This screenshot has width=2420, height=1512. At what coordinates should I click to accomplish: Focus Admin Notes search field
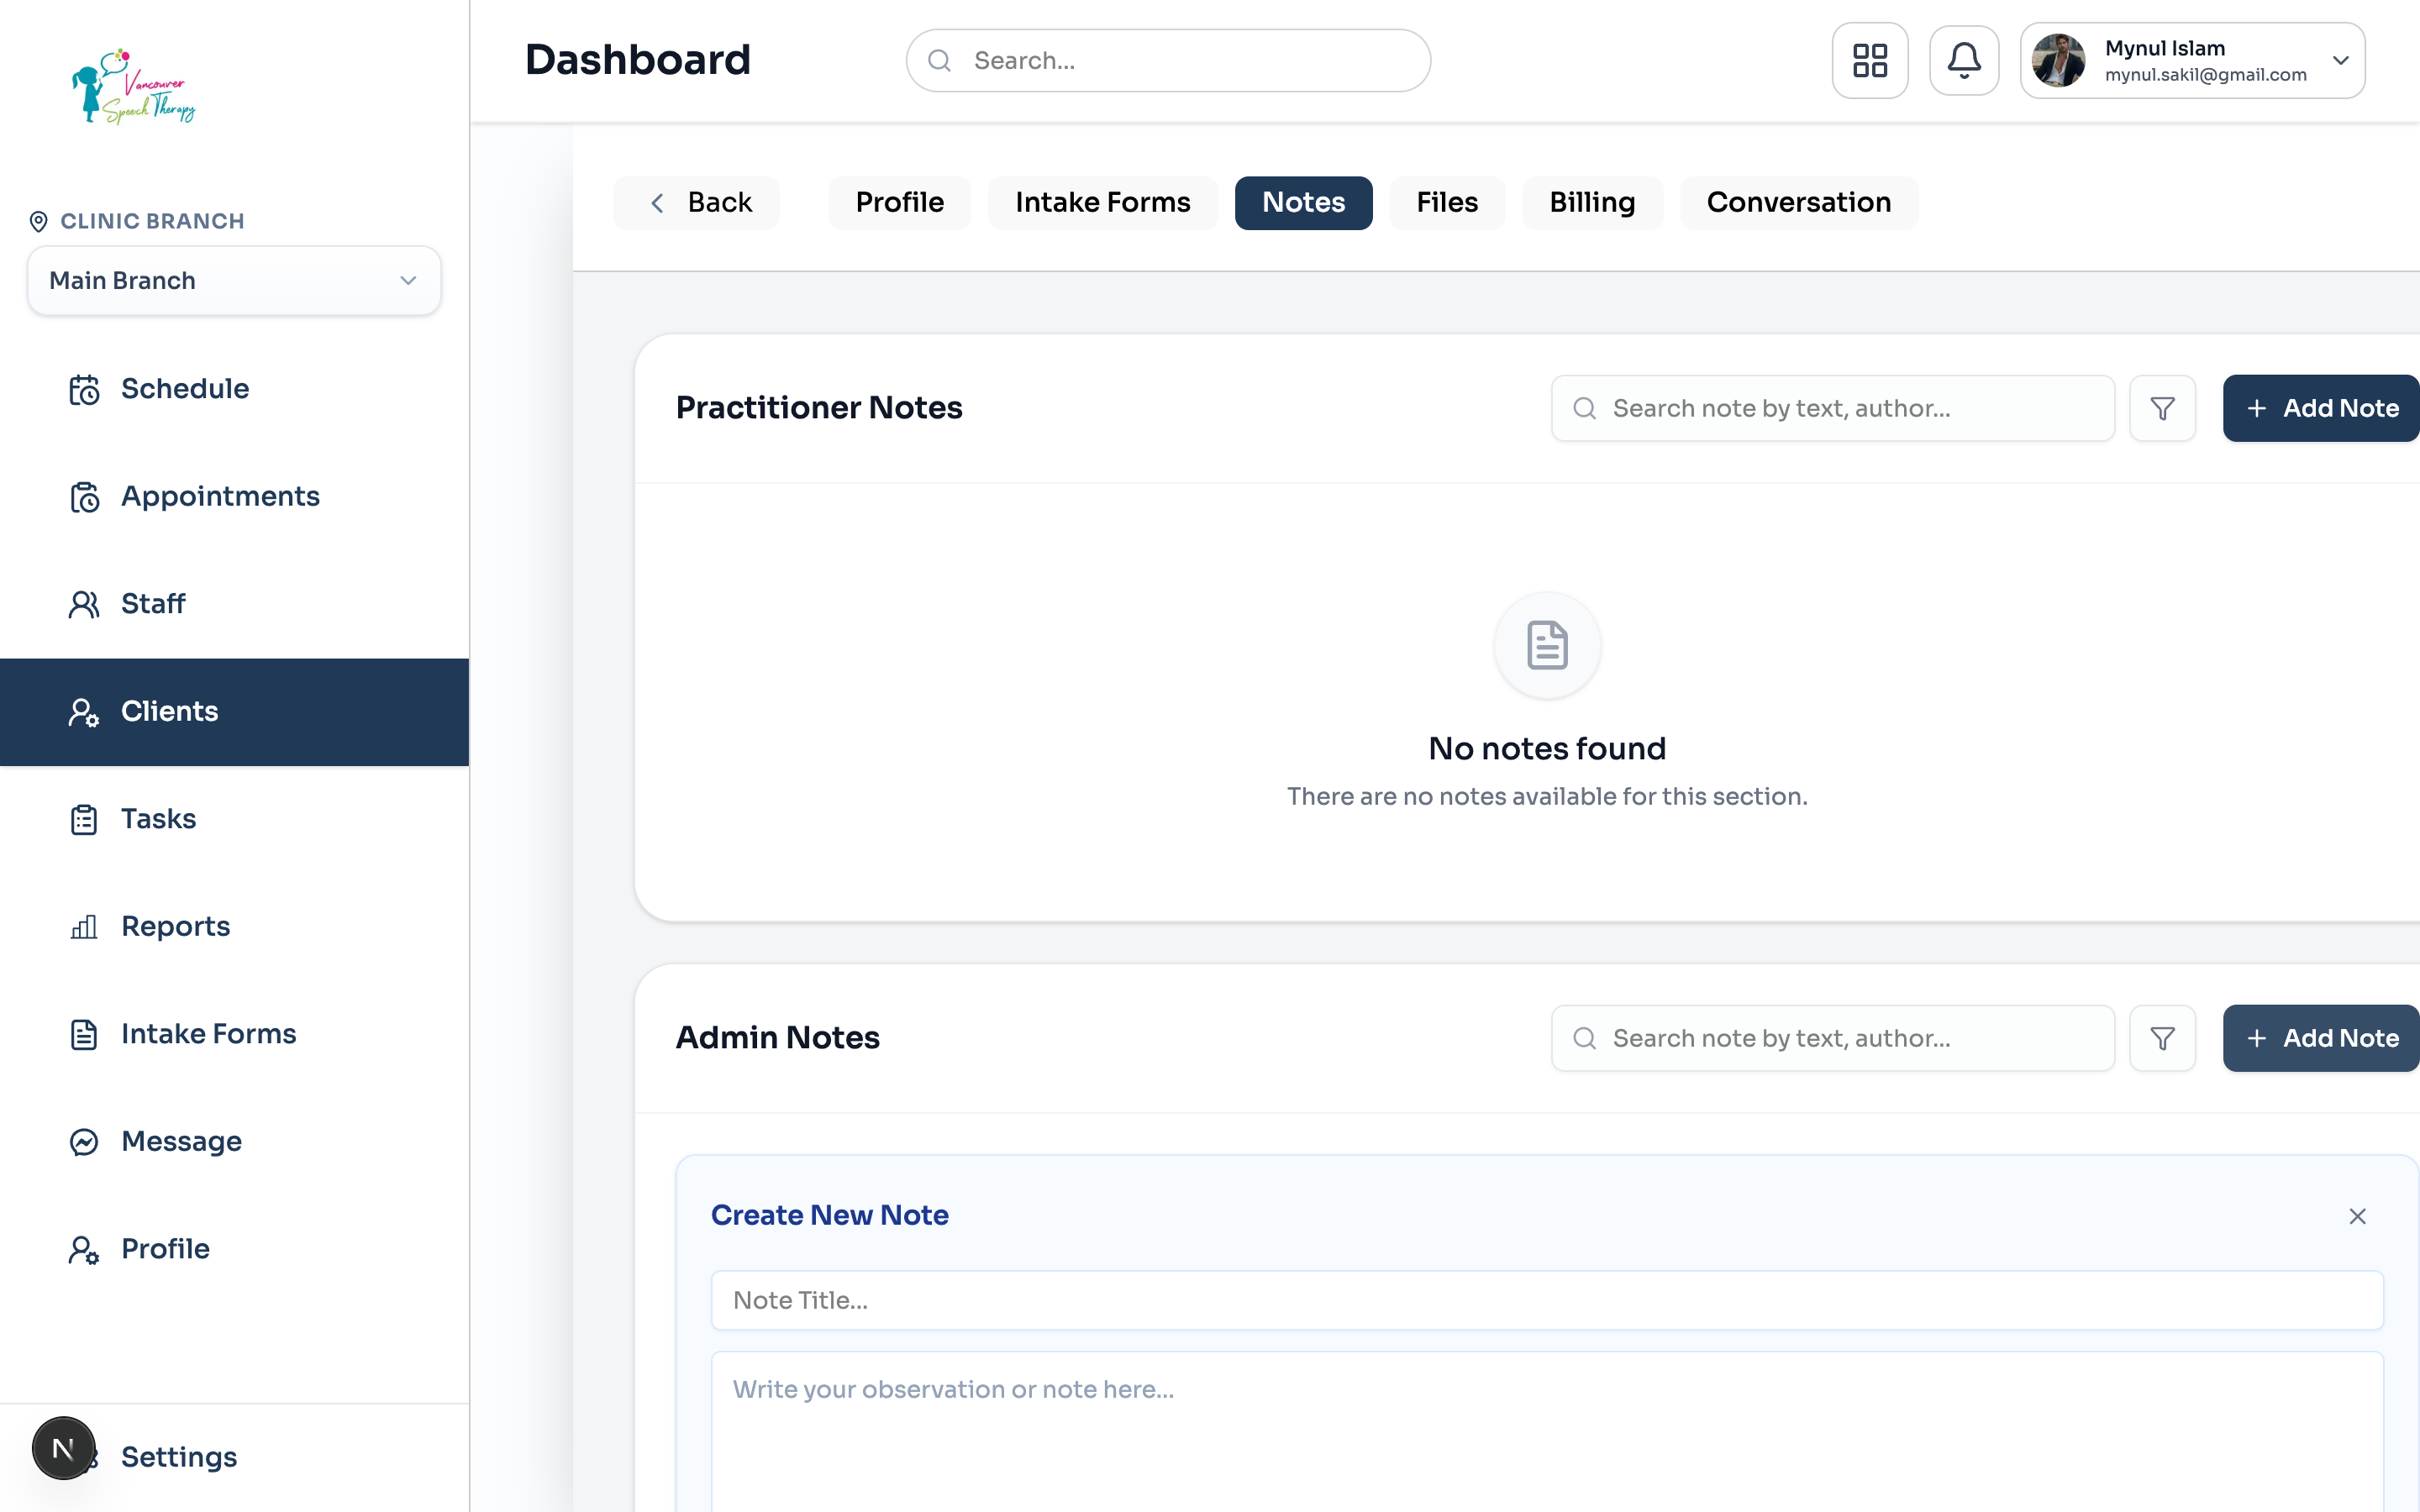(1832, 1038)
